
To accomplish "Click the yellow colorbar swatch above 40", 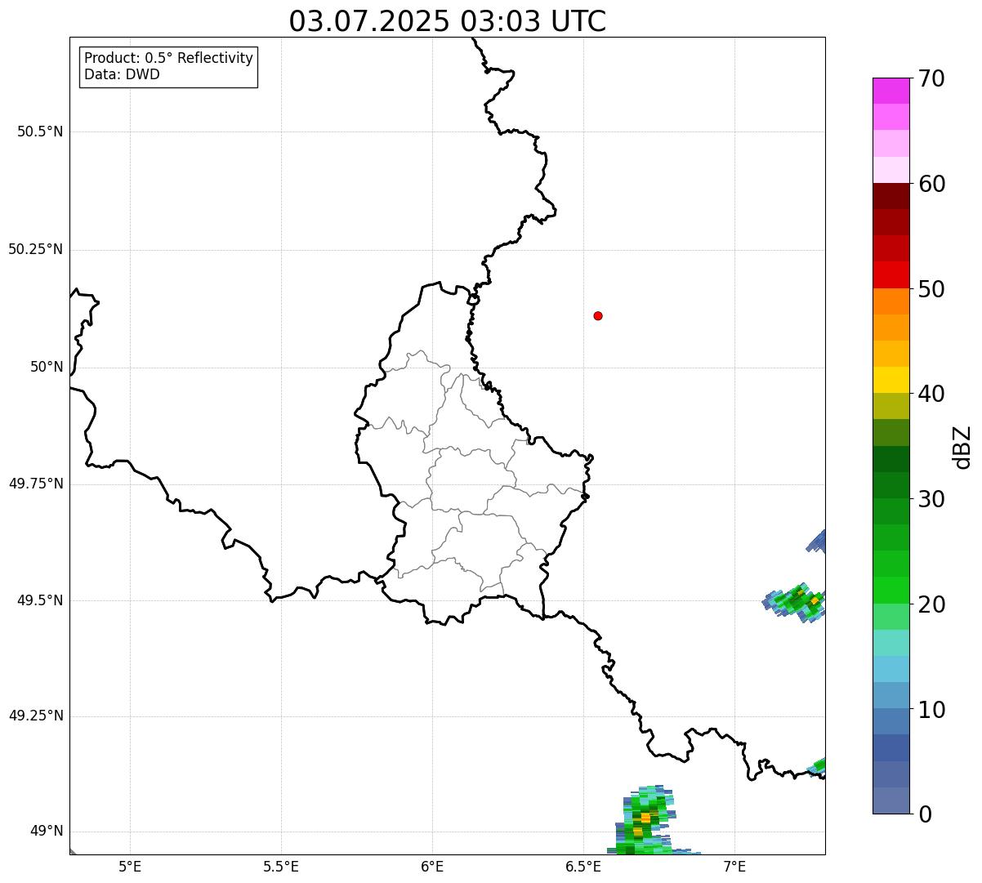I will tap(890, 380).
